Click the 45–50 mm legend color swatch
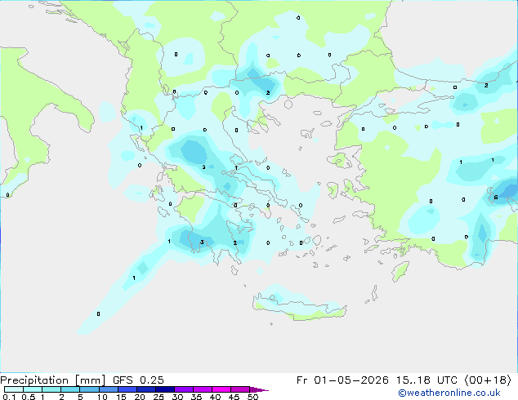The image size is (518, 400). point(240,389)
